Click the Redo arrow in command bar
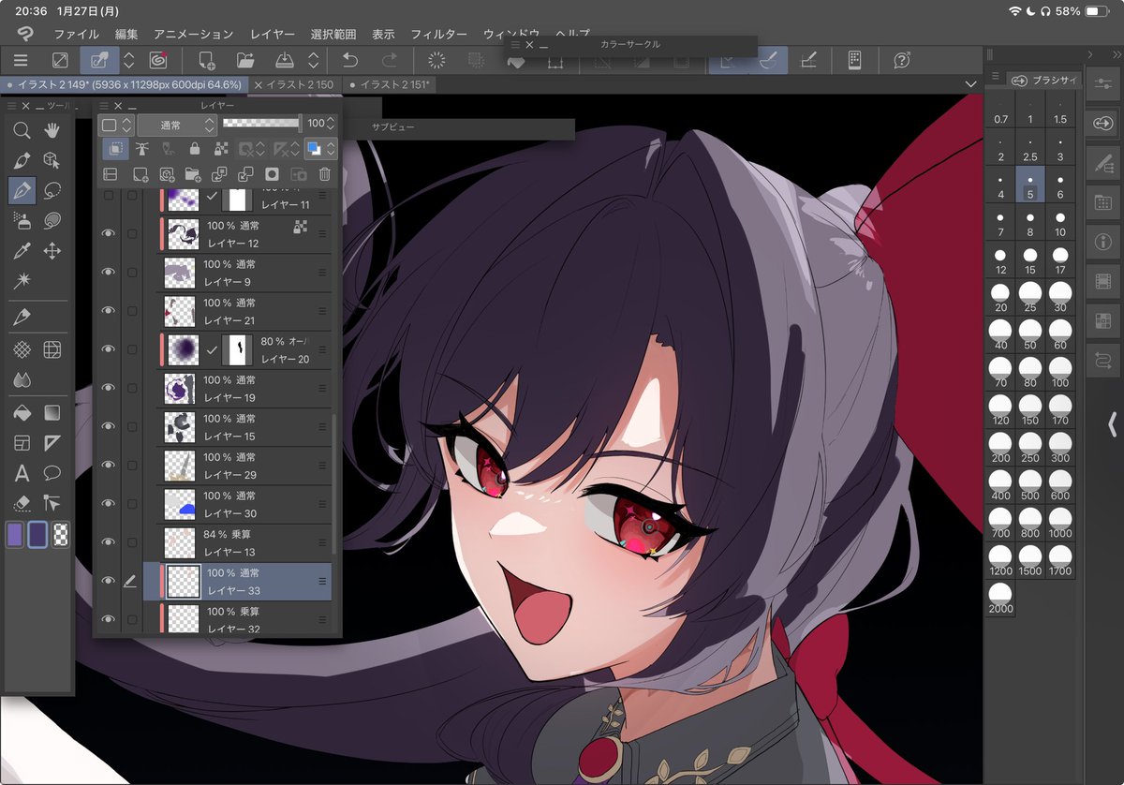 point(390,60)
